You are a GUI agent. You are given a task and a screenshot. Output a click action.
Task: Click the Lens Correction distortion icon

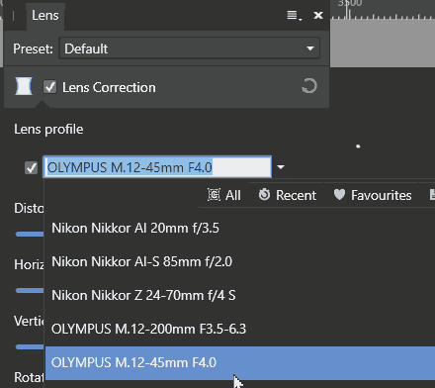pos(24,86)
